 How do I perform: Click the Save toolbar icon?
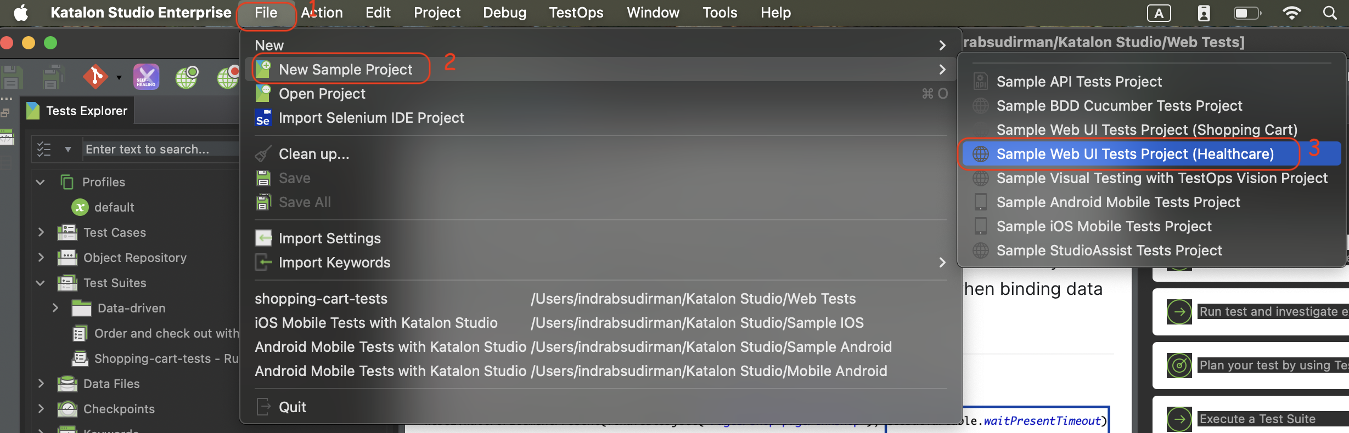click(x=12, y=77)
